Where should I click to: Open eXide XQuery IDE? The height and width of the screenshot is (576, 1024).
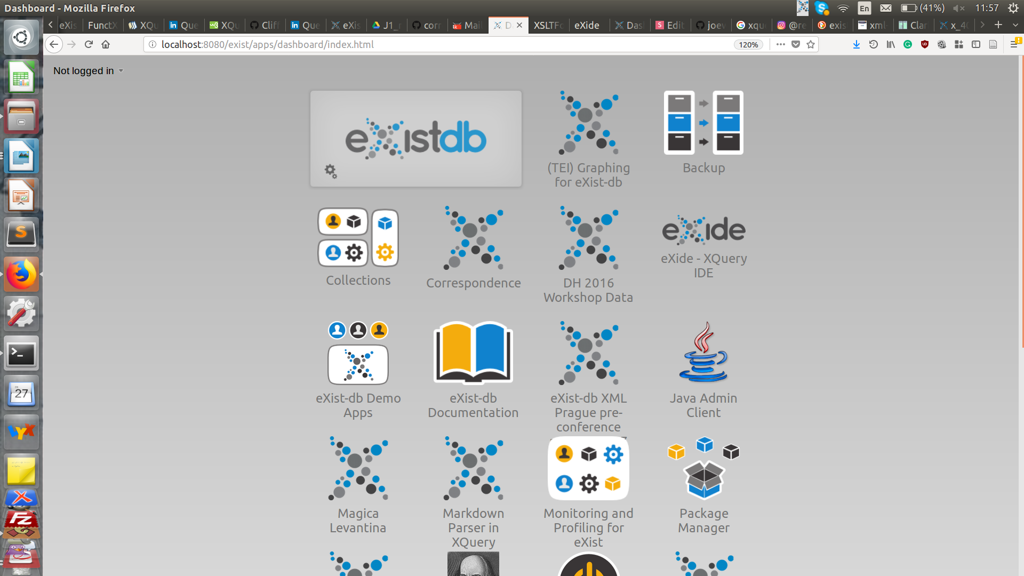(x=703, y=230)
